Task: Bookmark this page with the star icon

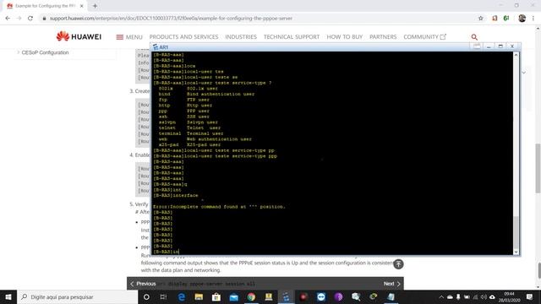Action: pyautogui.click(x=481, y=19)
